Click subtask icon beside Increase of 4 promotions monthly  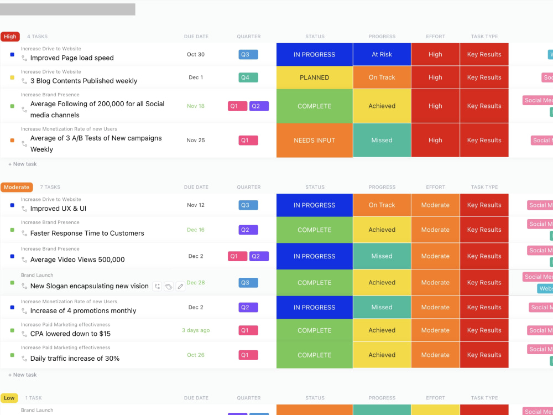[x=24, y=311]
